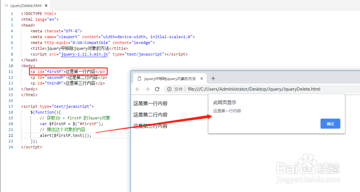Click the </script> closing tag on line 24
Viewport: 360px width, 192px height.
point(31,147)
